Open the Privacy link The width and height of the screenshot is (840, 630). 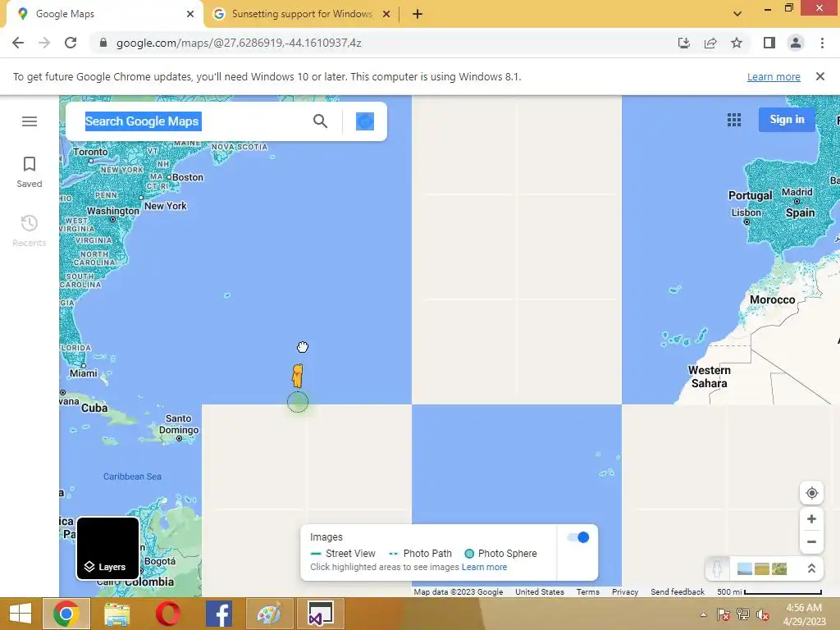625,592
